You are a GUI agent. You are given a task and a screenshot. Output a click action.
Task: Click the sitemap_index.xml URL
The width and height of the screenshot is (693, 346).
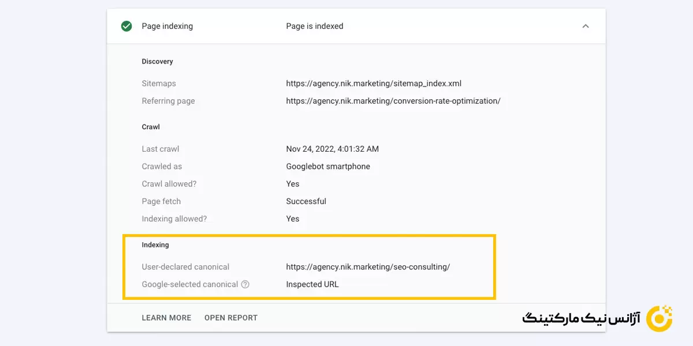(x=374, y=84)
